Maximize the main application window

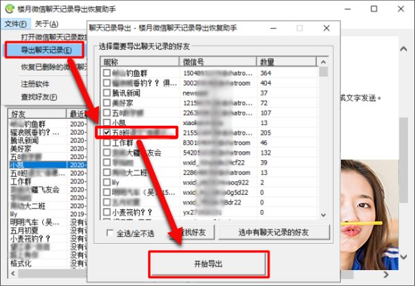[373, 9]
